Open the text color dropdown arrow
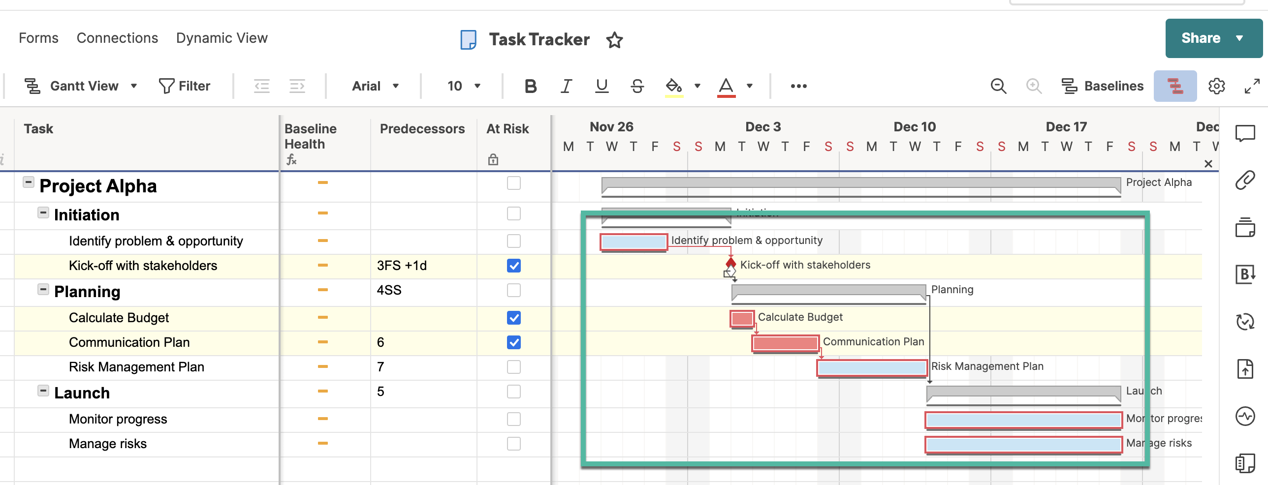Screen dimensions: 1268x485 [x=749, y=86]
